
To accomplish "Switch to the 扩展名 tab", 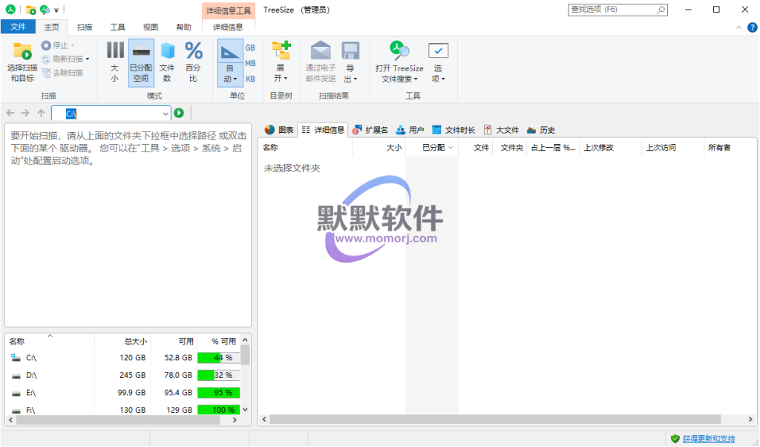I will [x=370, y=130].
